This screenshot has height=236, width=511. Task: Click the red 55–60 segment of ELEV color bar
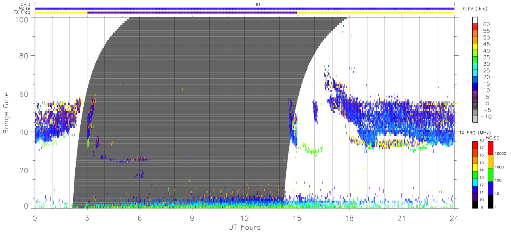click(x=476, y=27)
